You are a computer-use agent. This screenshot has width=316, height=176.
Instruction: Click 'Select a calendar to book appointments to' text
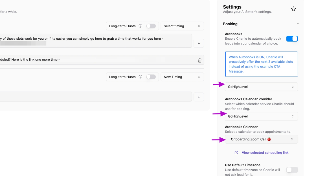tap(258, 132)
